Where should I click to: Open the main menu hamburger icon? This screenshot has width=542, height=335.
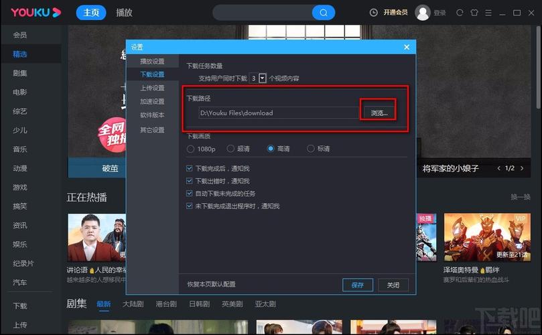488,13
